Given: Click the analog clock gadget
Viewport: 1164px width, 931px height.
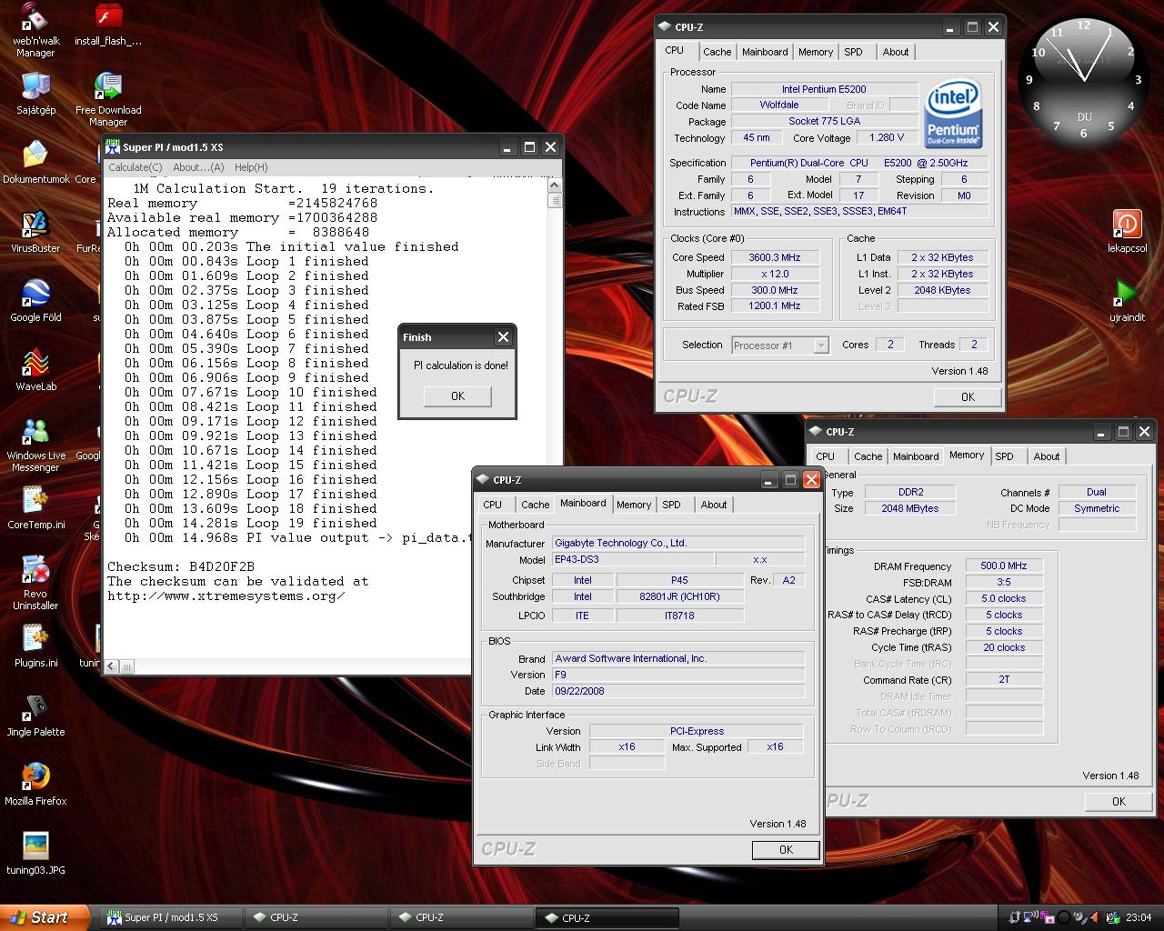Looking at the screenshot, I should pyautogui.click(x=1084, y=82).
